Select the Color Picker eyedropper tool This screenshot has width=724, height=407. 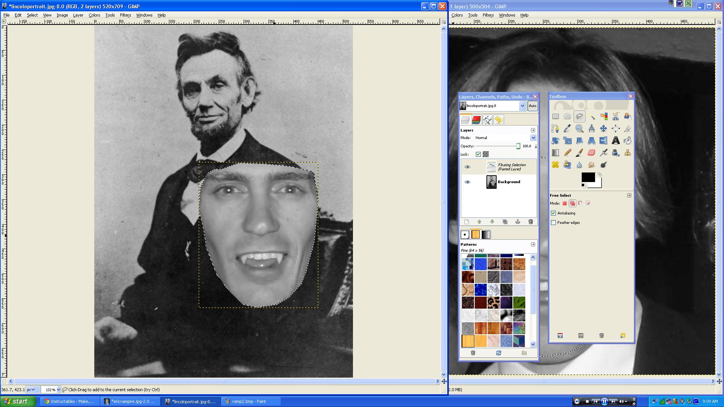pos(567,129)
